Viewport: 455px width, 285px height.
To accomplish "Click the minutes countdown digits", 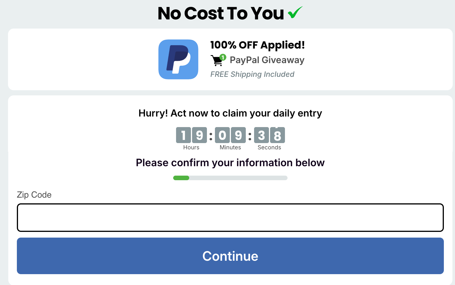I will [230, 135].
